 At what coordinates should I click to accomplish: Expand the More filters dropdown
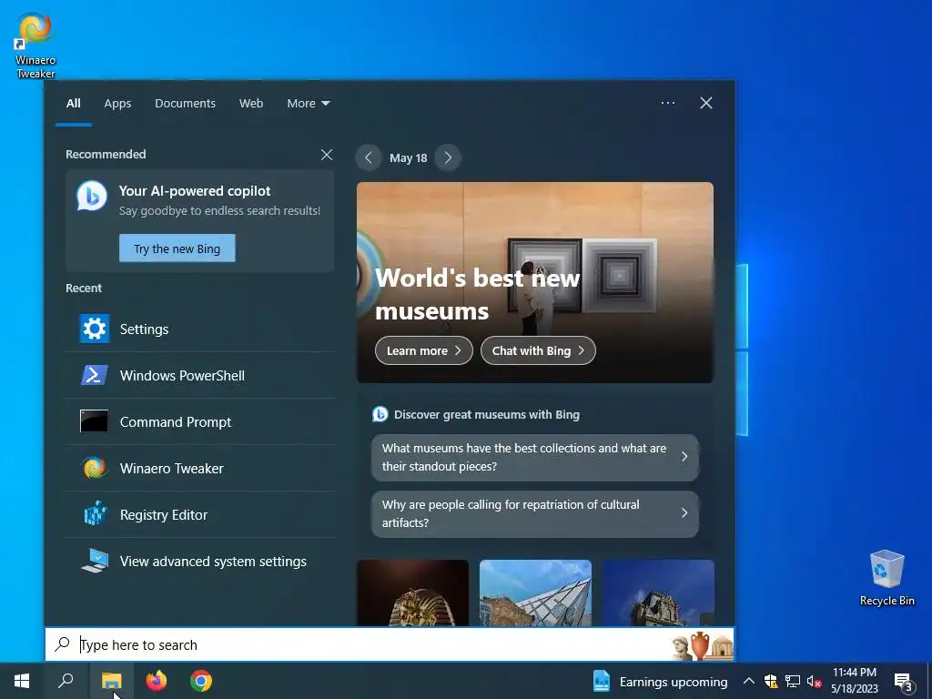(308, 104)
